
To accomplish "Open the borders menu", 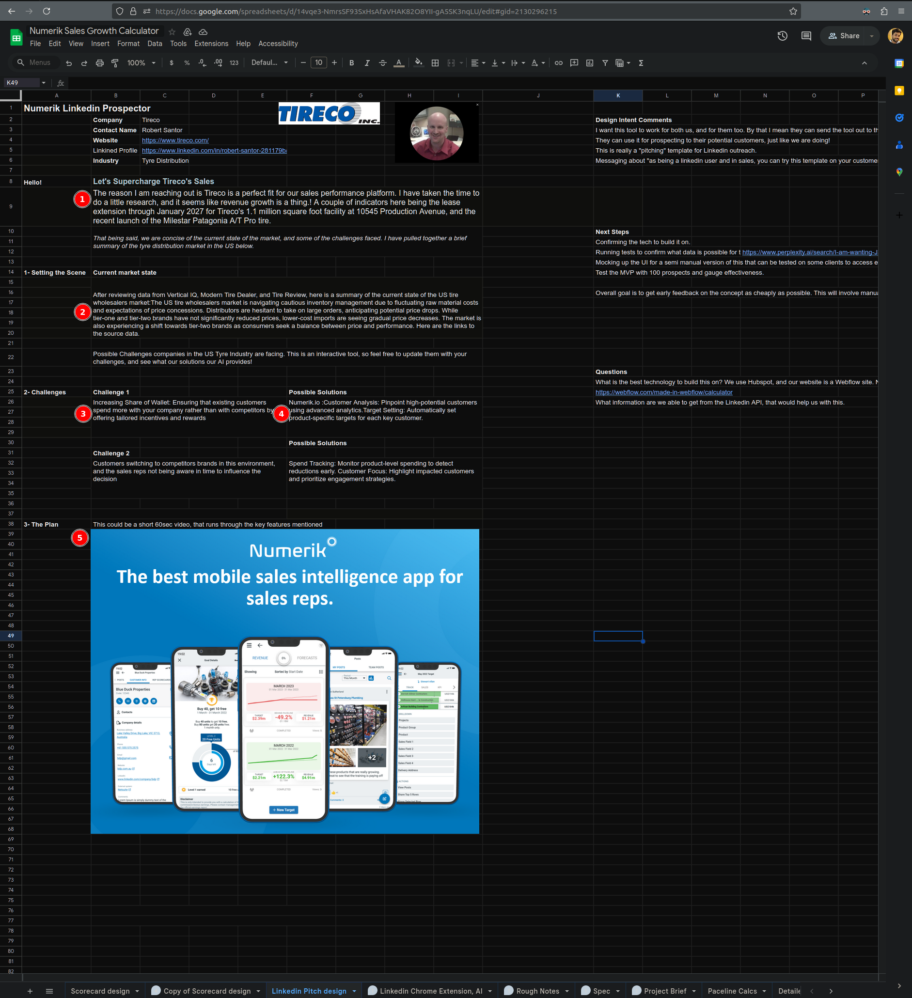I will pyautogui.click(x=435, y=63).
